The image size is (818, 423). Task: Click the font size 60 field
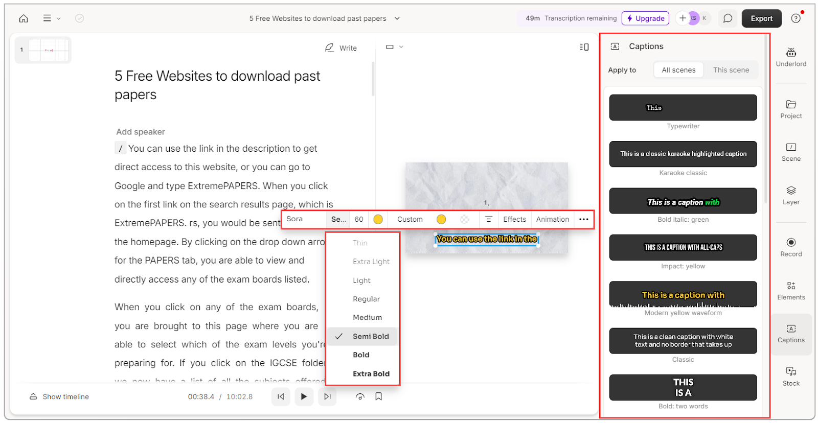tap(359, 219)
